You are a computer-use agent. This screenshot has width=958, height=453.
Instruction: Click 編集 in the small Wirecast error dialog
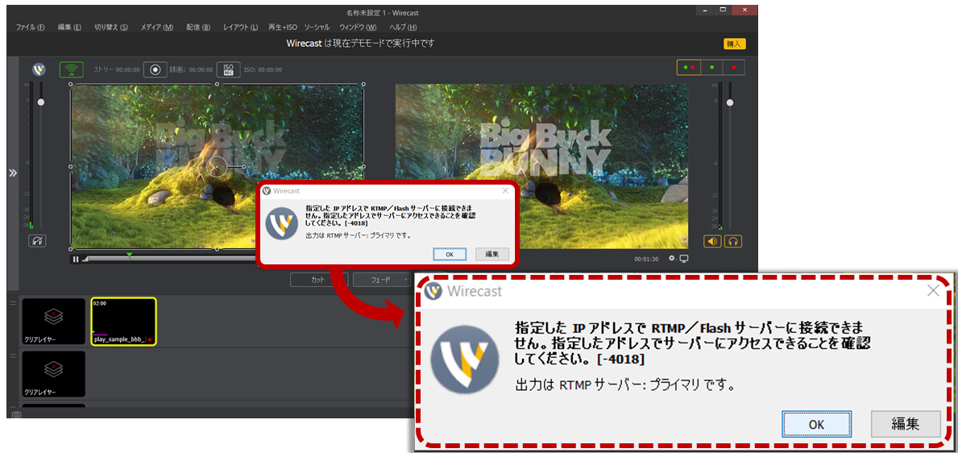point(492,254)
